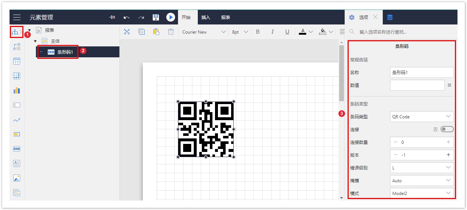Open the 掩模 Auto dropdown
Screen dimensions: 467x210
(422, 180)
